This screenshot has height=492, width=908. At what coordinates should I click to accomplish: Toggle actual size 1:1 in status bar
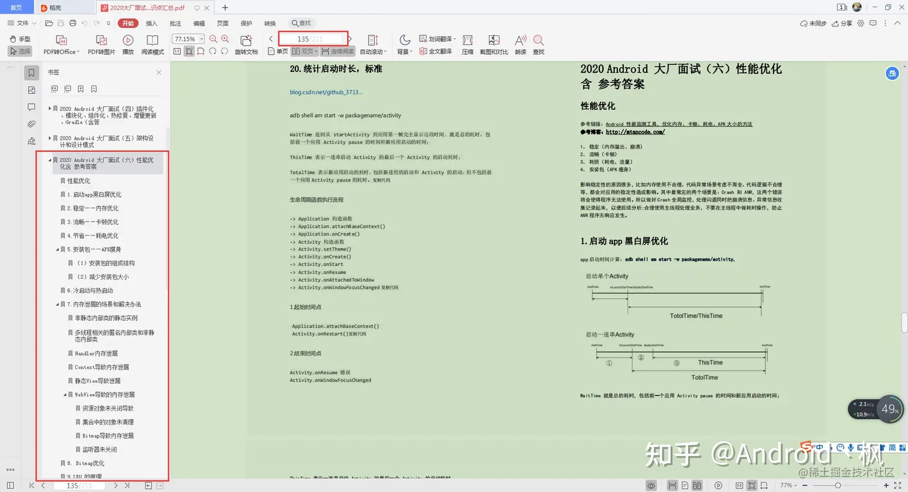coord(739,485)
